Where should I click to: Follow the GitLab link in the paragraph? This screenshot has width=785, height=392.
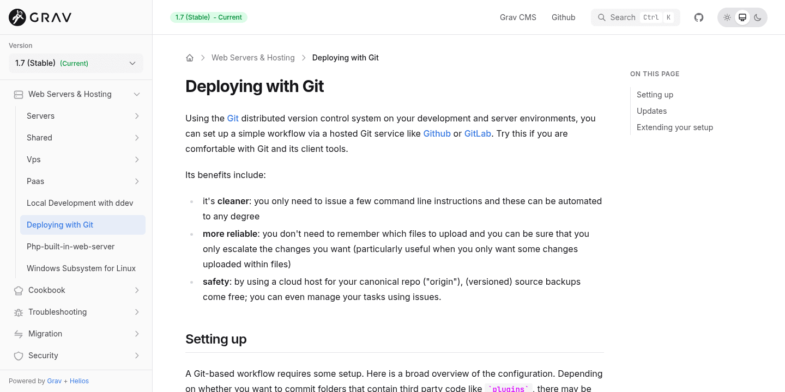(478, 133)
